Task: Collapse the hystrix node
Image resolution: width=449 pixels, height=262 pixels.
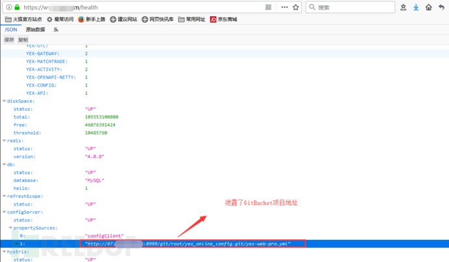Action: 5,252
